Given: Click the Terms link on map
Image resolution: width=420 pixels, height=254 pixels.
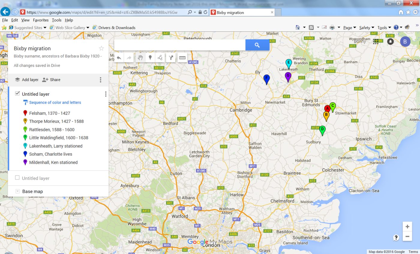Looking at the screenshot, I should click(x=413, y=252).
